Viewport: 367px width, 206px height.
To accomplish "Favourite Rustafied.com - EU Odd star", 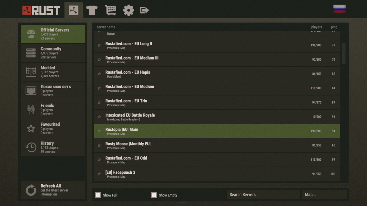I will [x=99, y=160].
